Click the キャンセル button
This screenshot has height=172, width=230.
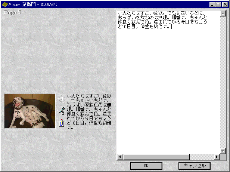(195, 166)
